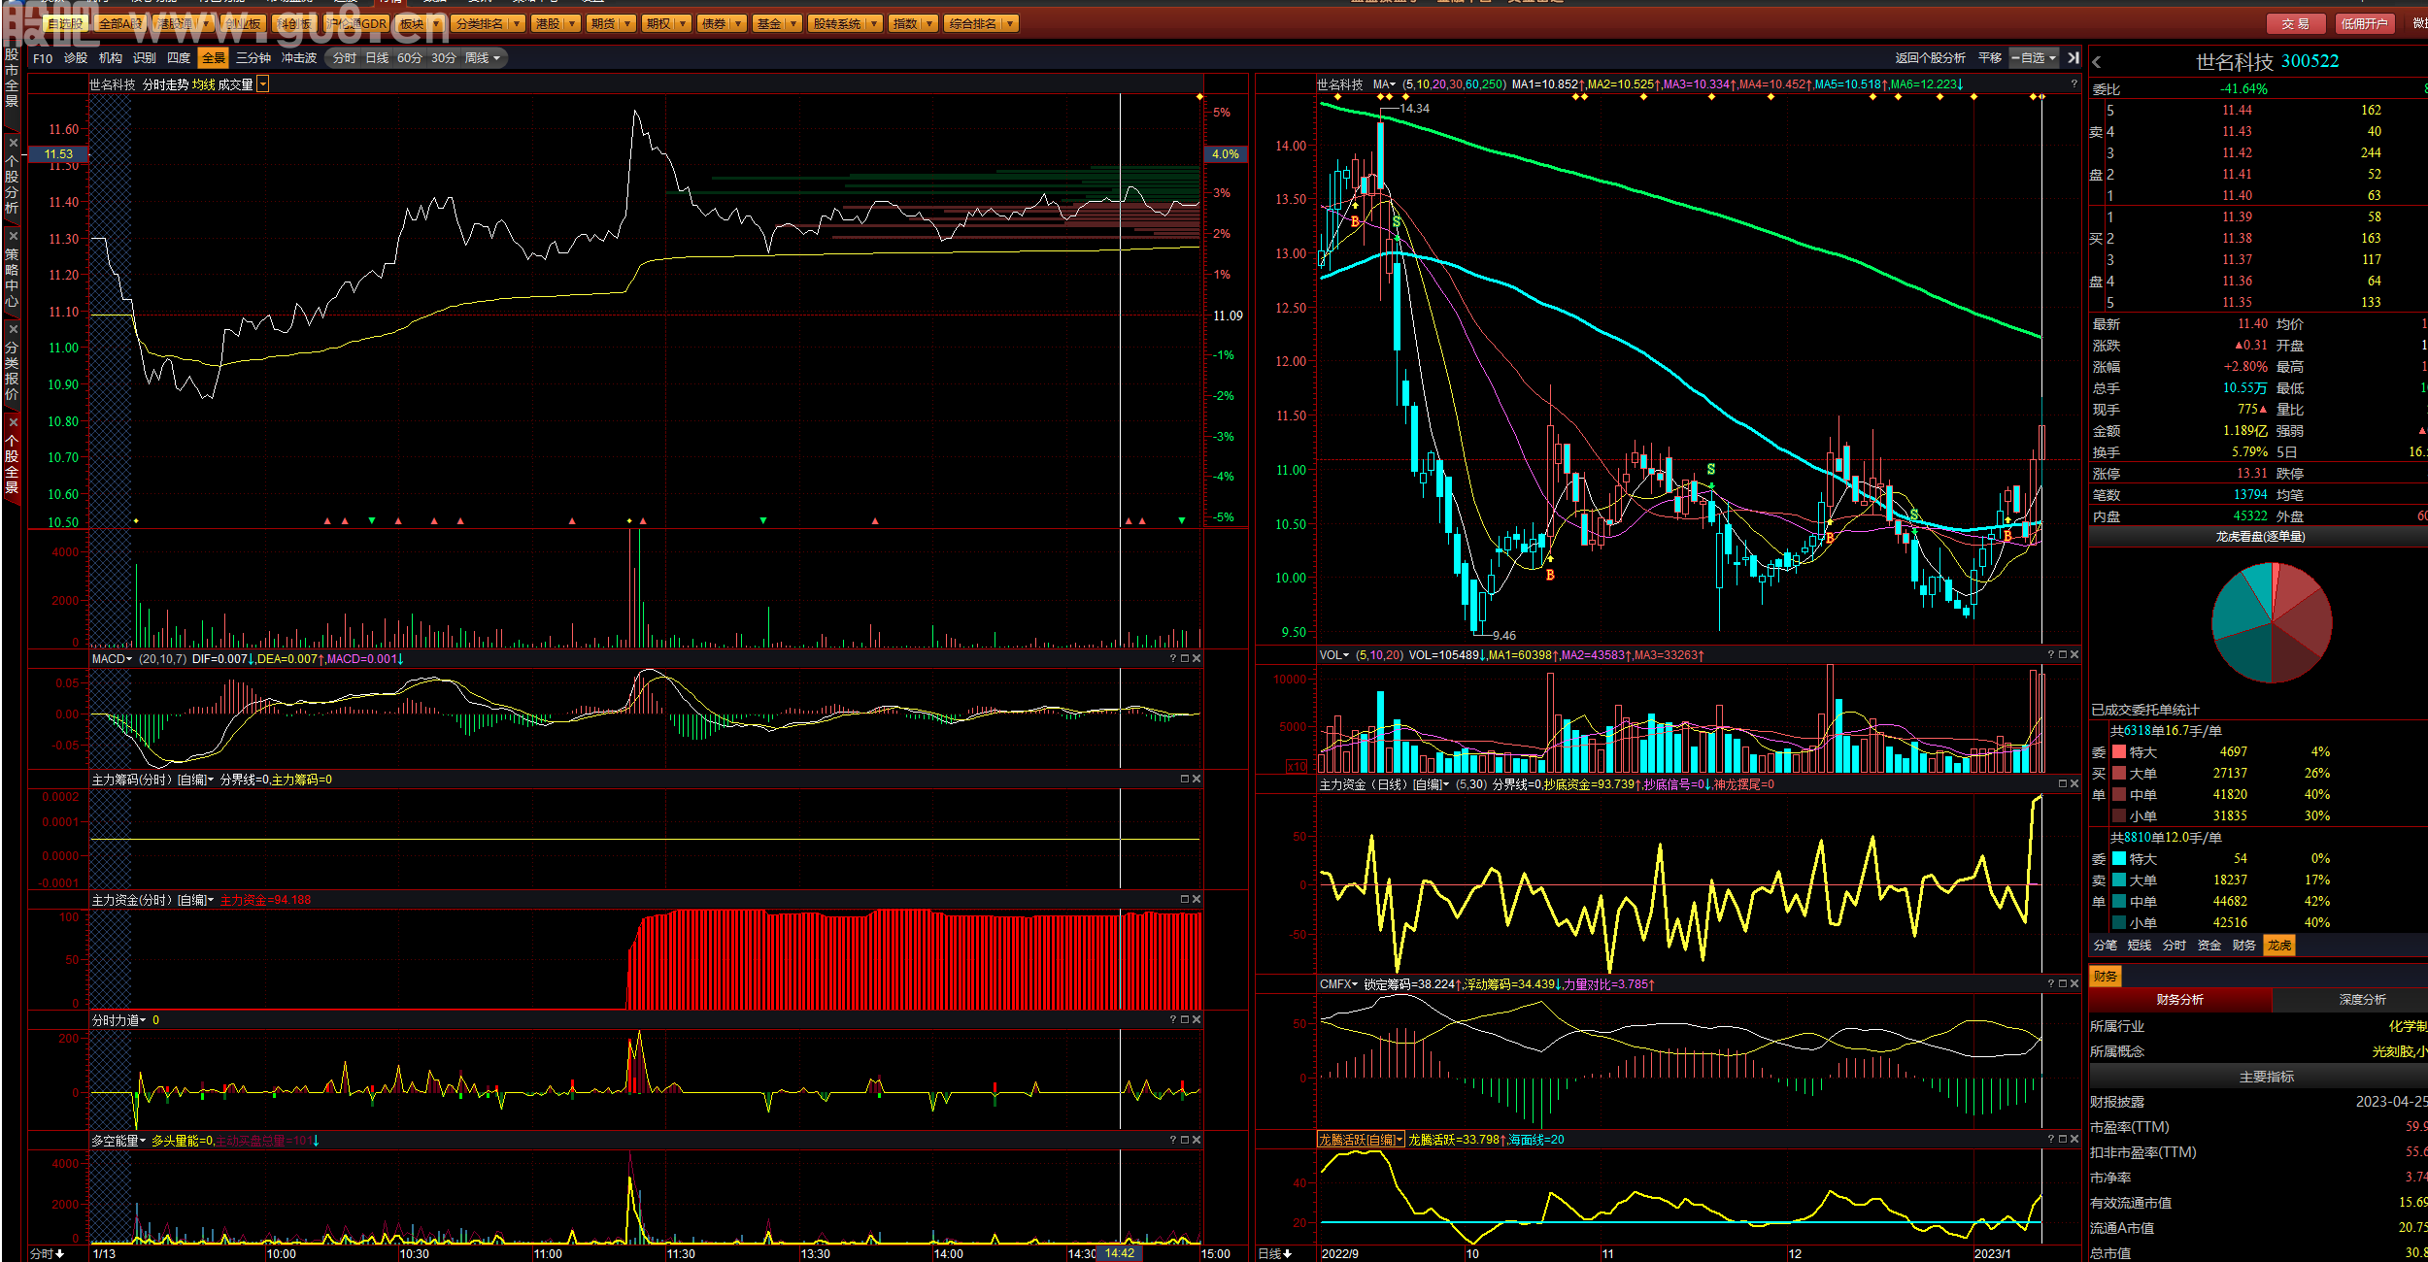The image size is (2428, 1262).
Task: Close the 主力资金(日线) panel
Action: coord(2074,783)
